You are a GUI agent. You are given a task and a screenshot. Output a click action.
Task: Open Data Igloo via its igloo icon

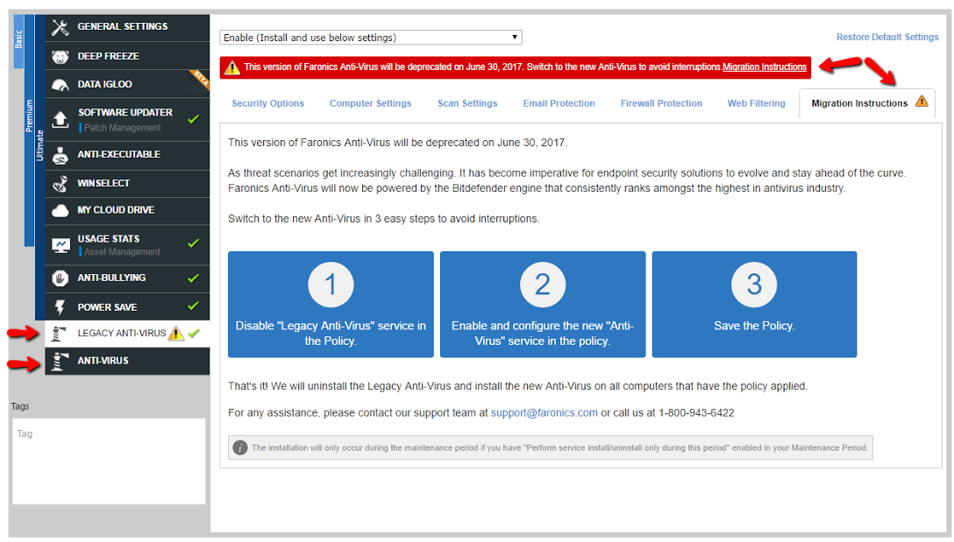point(61,85)
